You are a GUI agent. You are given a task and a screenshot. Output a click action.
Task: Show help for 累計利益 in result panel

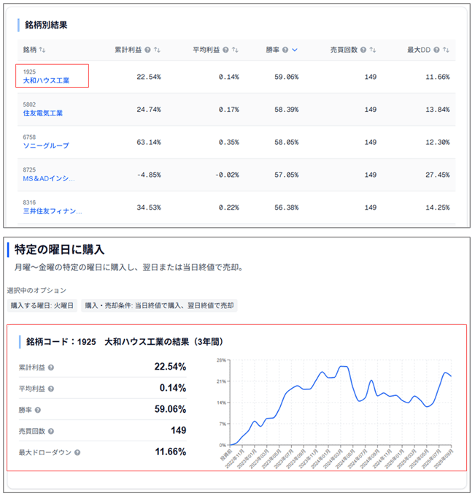tap(51, 367)
